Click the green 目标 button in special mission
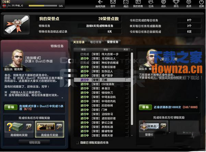Image resolution: width=206 pixels, height=152 pixels. pyautogui.click(x=11, y=107)
